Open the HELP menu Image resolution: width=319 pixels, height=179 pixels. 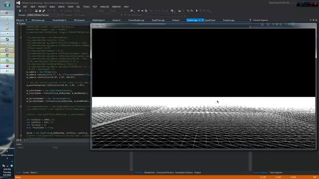126,6
